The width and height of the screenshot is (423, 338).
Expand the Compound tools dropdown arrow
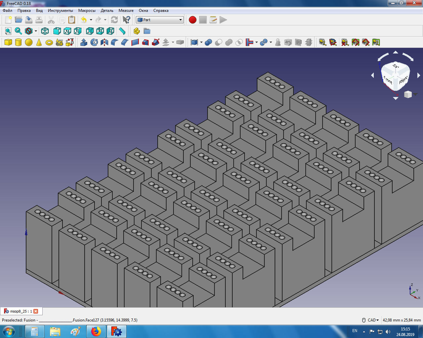point(201,42)
